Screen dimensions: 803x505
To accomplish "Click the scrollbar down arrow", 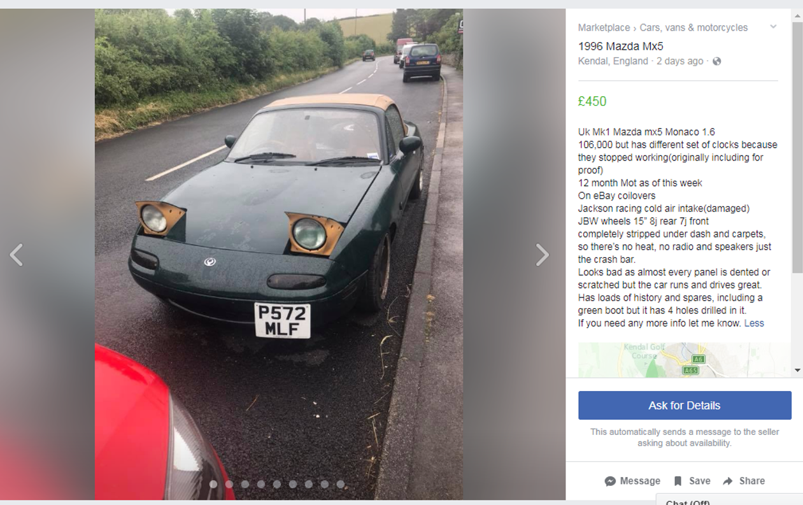I will (797, 370).
